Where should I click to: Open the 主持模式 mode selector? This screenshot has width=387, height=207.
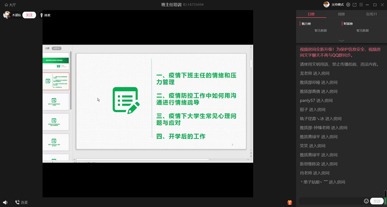338,5
